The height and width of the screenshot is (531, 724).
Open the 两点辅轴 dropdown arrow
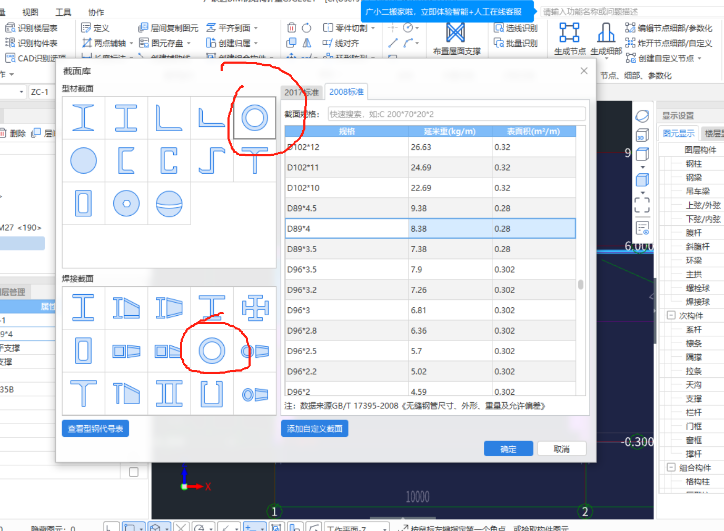click(x=131, y=43)
